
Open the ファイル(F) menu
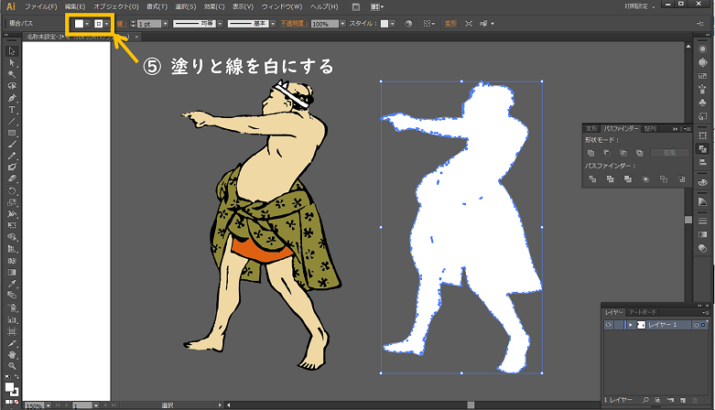pyautogui.click(x=40, y=6)
